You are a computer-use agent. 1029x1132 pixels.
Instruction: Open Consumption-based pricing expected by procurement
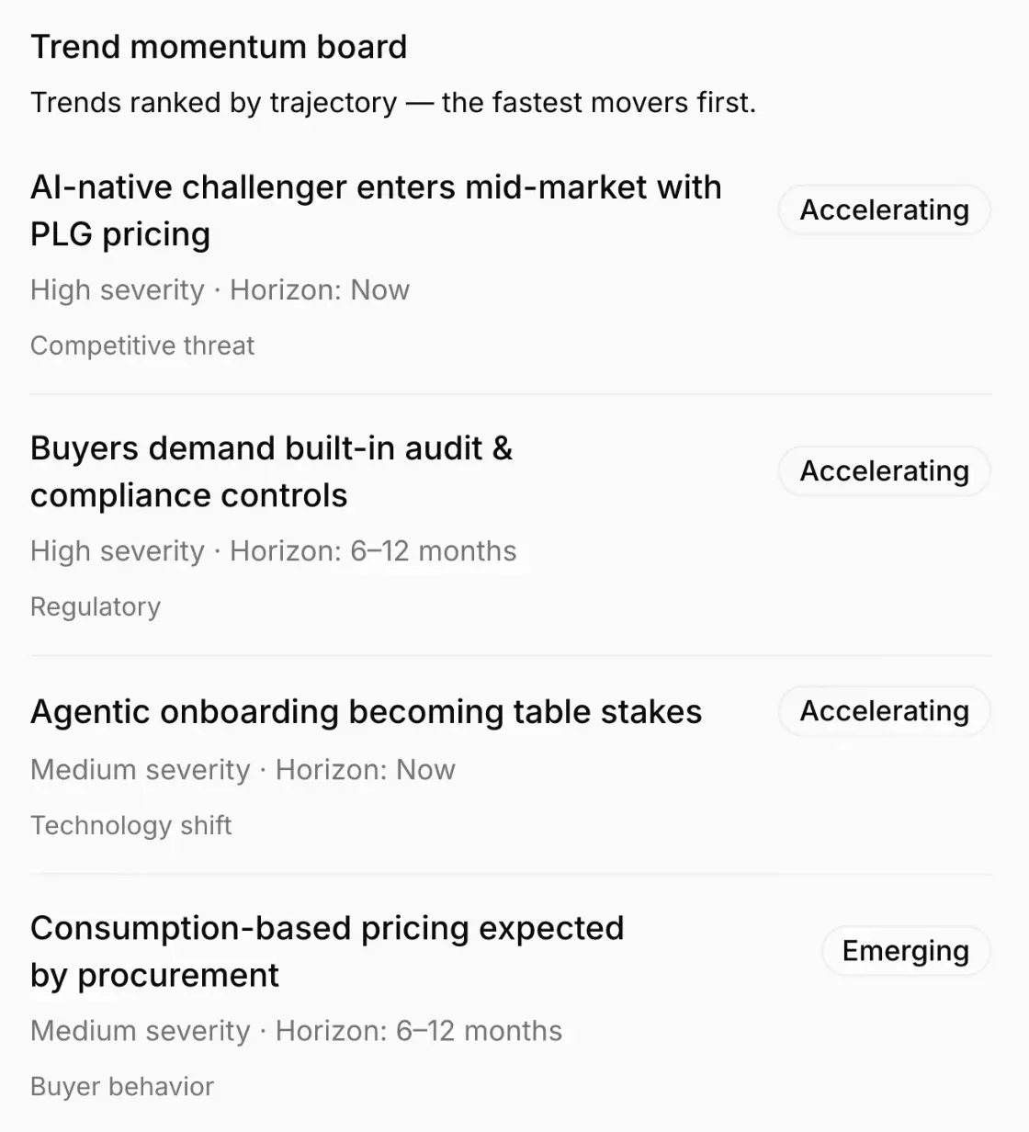point(327,951)
